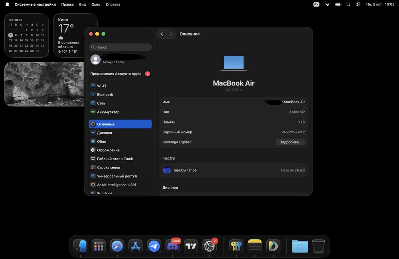Screen dimensions: 399x259
Task: Open the Trash in the Dock
Action: pos(318,246)
